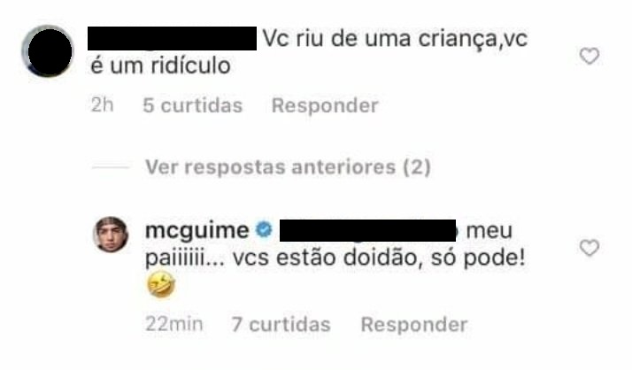632x370 pixels.
Task: Click the text 'vcs estão doidão, só pode!'
Action: [x=379, y=258]
